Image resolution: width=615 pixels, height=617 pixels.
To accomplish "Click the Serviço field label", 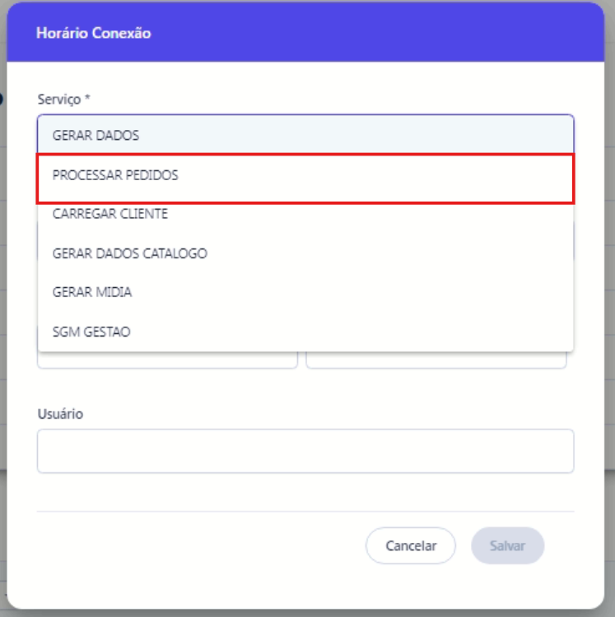I will click(58, 99).
